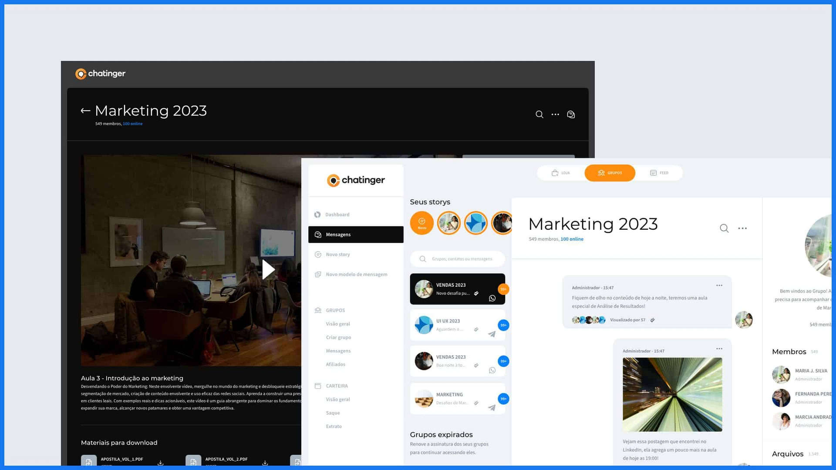Open the highlighted VENDAS 2023 conversation
Screen dimensions: 836x470
457,289
